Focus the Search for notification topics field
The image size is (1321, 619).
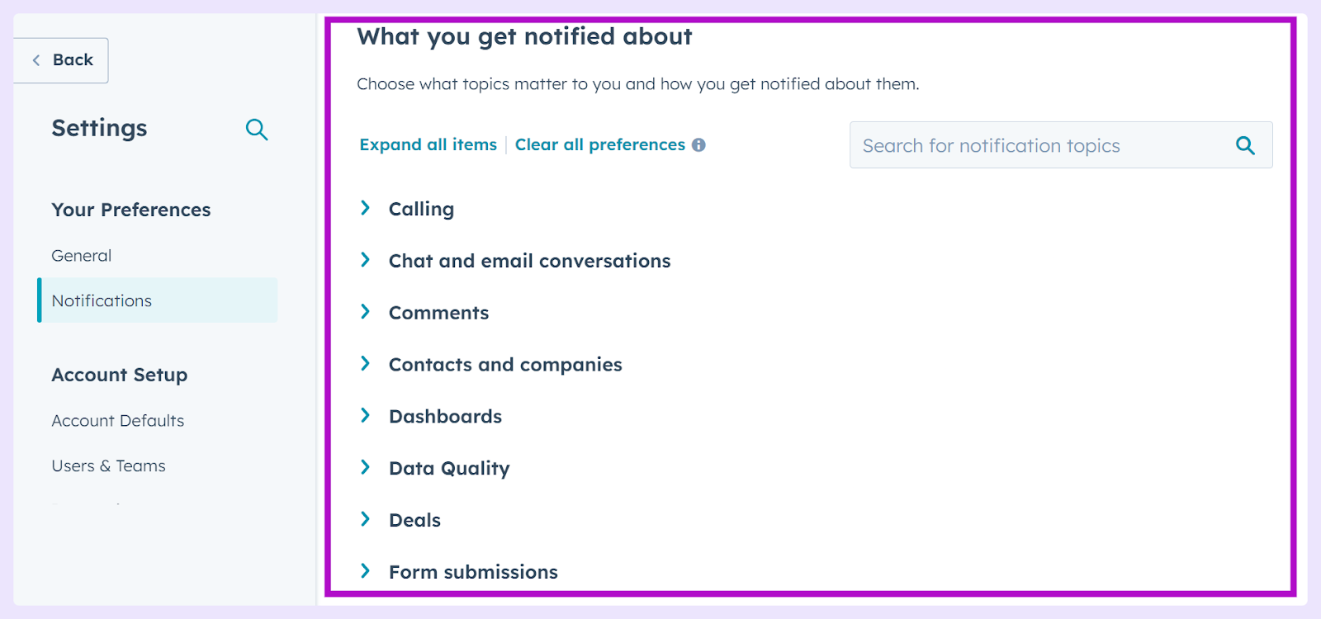point(1061,145)
